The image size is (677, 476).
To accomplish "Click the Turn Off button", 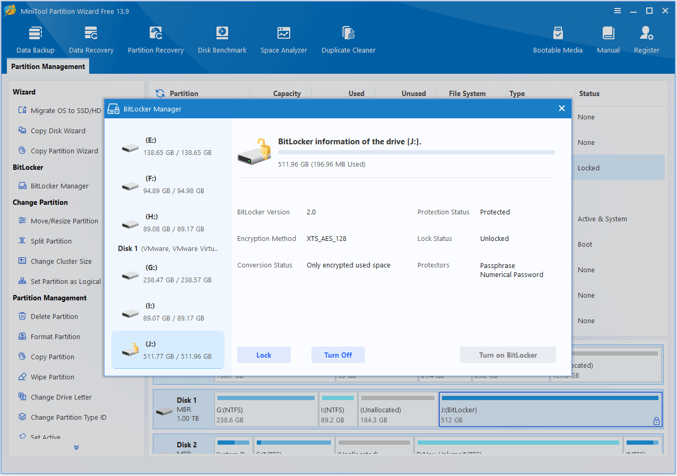I will click(x=338, y=355).
